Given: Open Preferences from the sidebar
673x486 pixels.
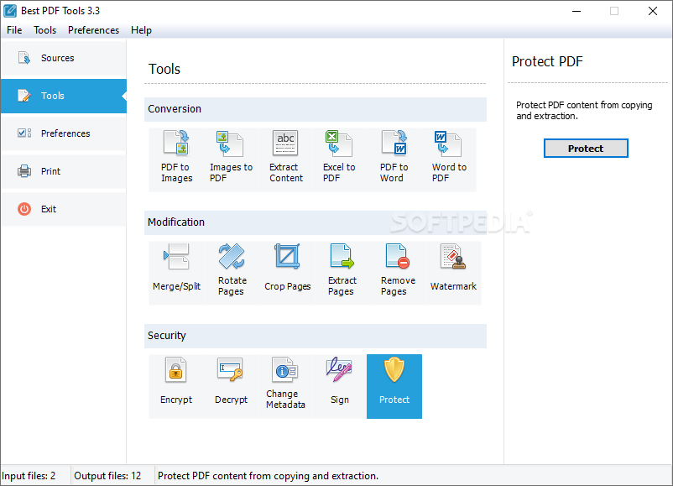Looking at the screenshot, I should 64,133.
